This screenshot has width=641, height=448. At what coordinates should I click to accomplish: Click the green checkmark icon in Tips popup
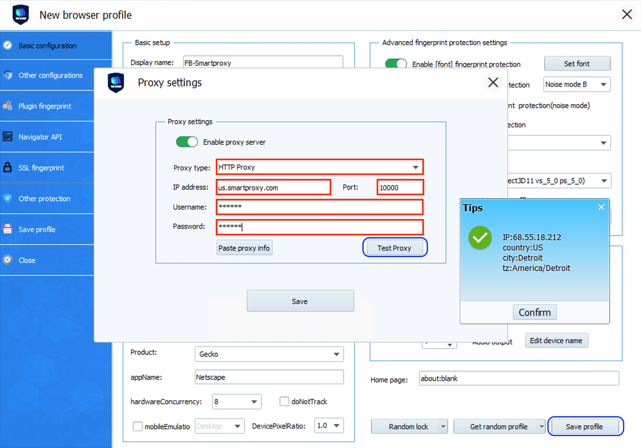[480, 238]
